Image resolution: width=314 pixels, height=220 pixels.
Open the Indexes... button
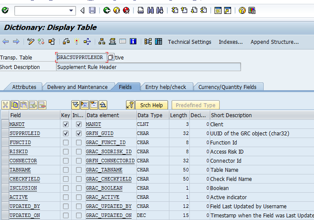click(x=231, y=42)
